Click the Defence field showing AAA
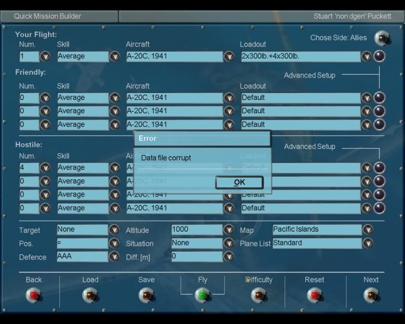405x324 pixels. point(83,256)
